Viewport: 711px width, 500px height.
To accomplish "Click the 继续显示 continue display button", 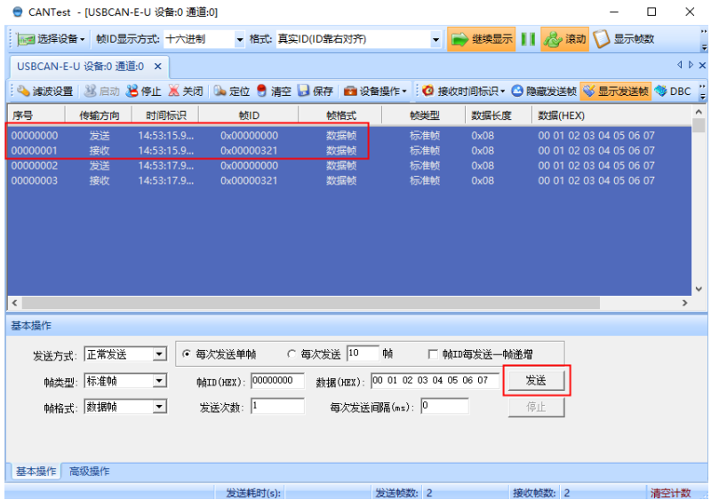I will tap(481, 39).
